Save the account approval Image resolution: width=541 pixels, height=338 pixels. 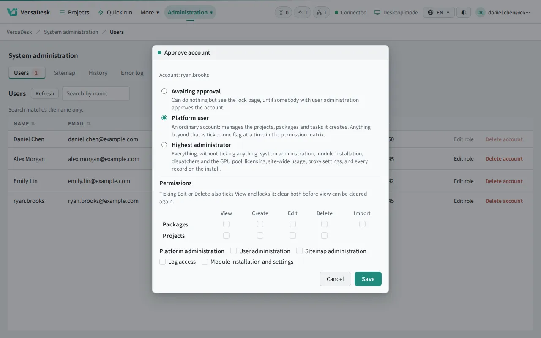click(368, 279)
